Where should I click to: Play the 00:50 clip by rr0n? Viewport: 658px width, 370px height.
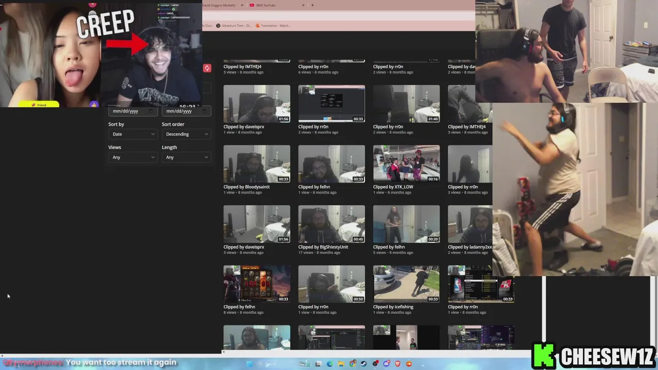pos(332,284)
